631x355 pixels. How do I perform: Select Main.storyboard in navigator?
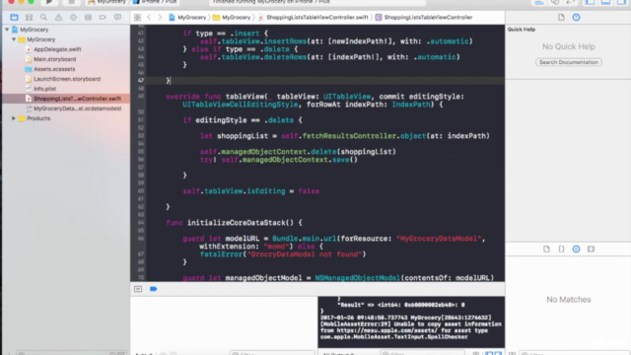(55, 59)
